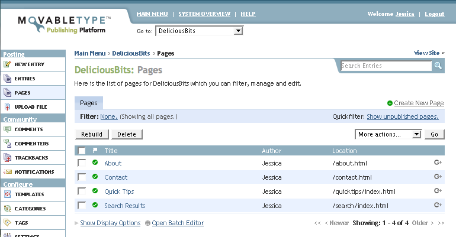The image size is (456, 237).
Task: Expand Show Display Options
Action: coord(110,223)
